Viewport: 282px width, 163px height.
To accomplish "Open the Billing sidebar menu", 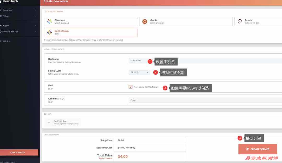I will (x=6, y=16).
